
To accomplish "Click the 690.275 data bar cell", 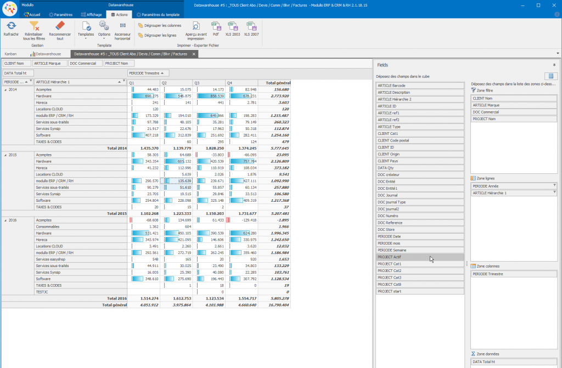I will coord(144,96).
